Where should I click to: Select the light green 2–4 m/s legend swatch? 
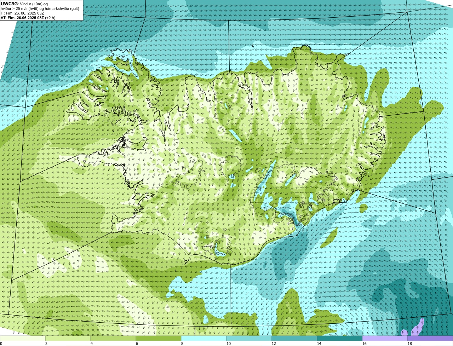coord(68,339)
